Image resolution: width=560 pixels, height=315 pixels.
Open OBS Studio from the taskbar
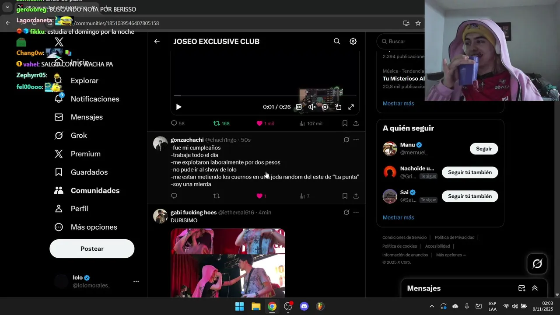point(288,306)
